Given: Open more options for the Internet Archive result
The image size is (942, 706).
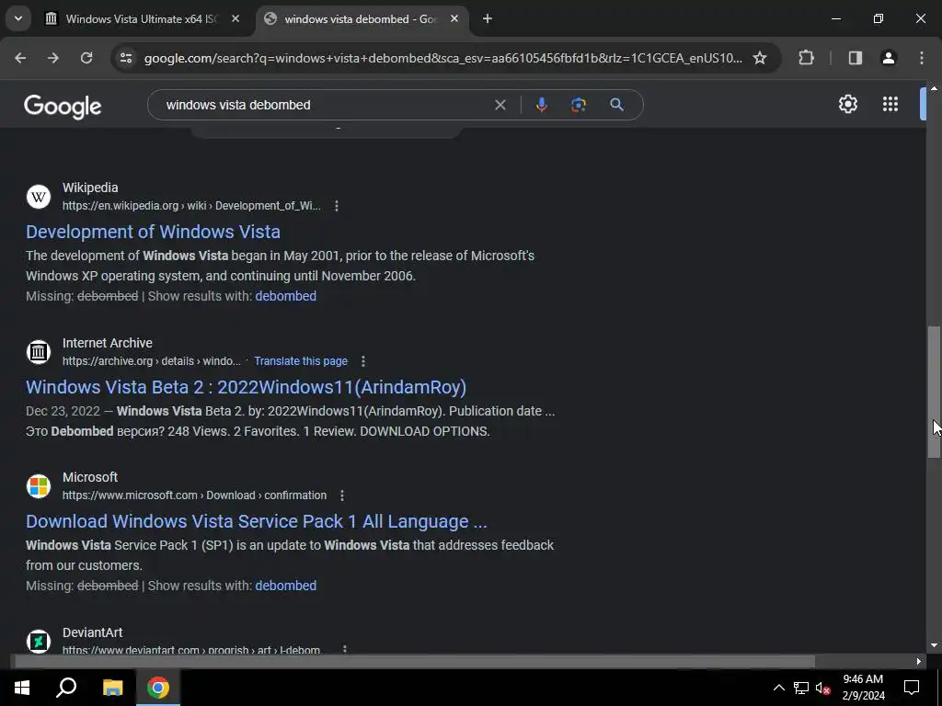Looking at the screenshot, I should pos(362,360).
